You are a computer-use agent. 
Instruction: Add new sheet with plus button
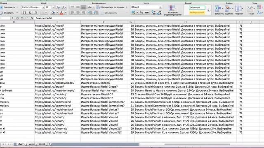(49, 144)
